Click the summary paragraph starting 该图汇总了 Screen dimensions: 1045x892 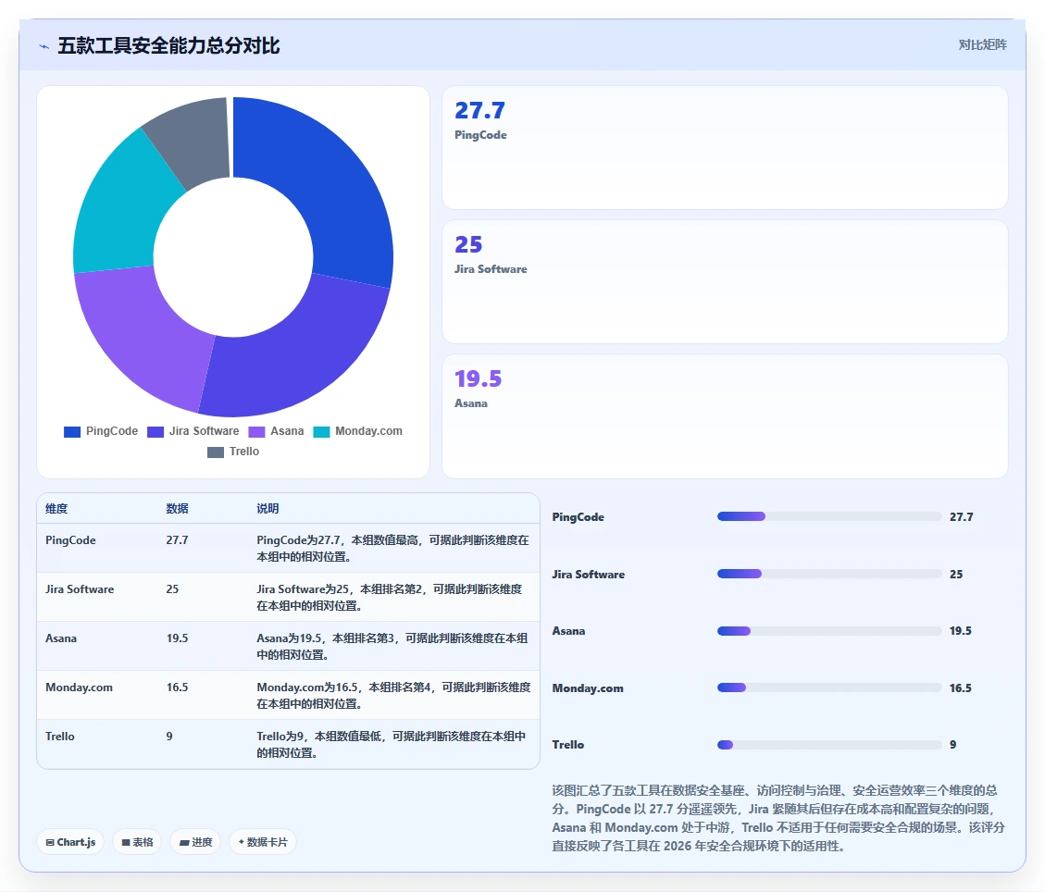[778, 818]
